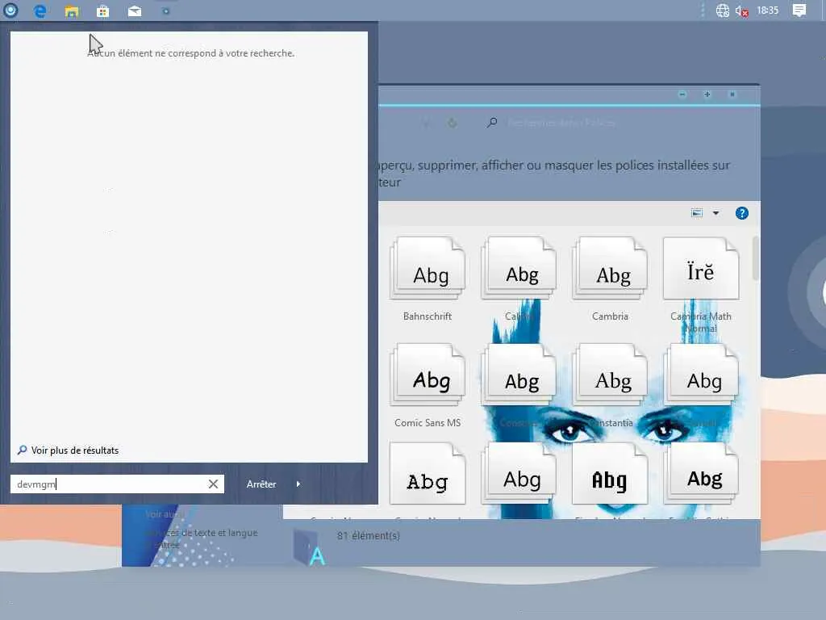Click the magnifier beside Voir plus de résultats
This screenshot has width=826, height=620.
[22, 450]
